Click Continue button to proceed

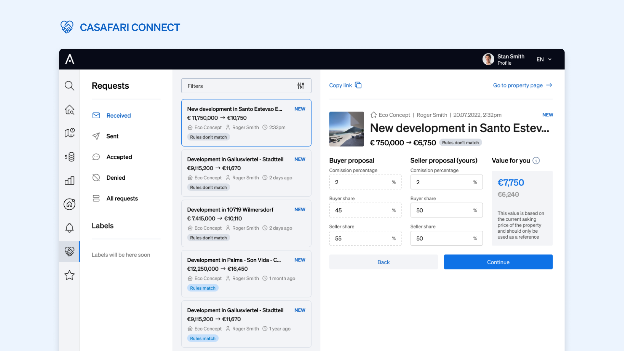tap(499, 262)
